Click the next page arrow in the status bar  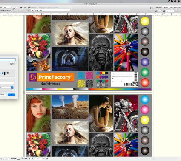pyautogui.click(x=44, y=159)
